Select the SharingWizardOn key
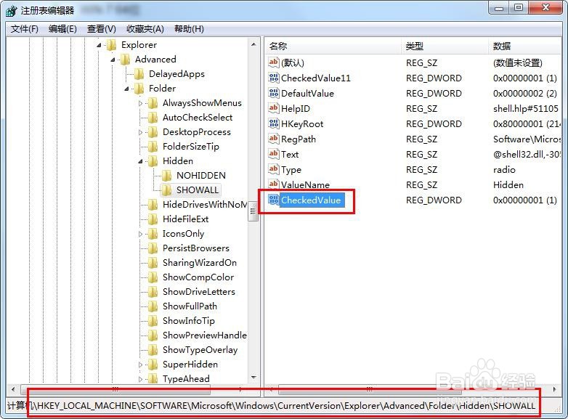The image size is (568, 419). [x=200, y=263]
